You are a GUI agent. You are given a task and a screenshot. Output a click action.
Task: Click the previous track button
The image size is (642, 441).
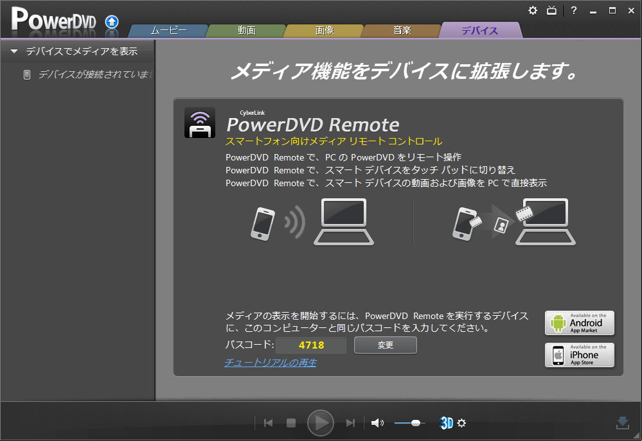(x=269, y=423)
